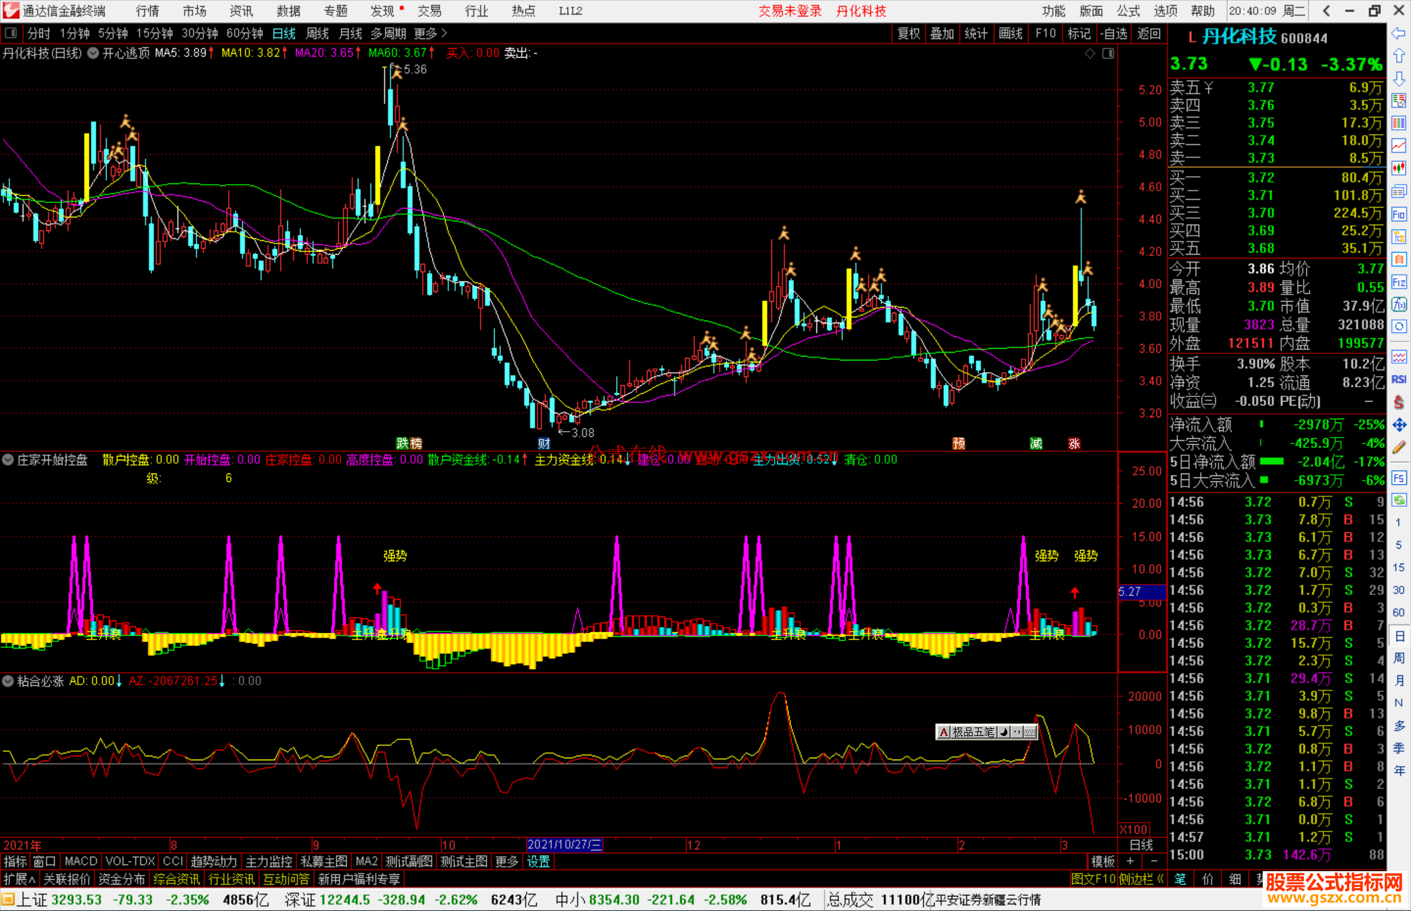1411x911 pixels.
Task: Open the tree structure icon in sidebar
Action: pyautogui.click(x=1399, y=236)
